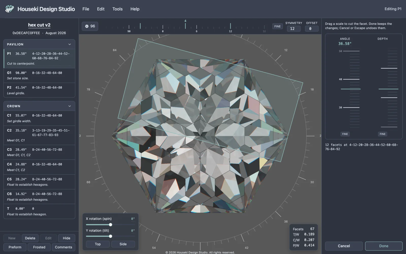Image resolution: width=406 pixels, height=254 pixels.
Task: Select the C1 55.07° facet row
Action: pos(40,118)
